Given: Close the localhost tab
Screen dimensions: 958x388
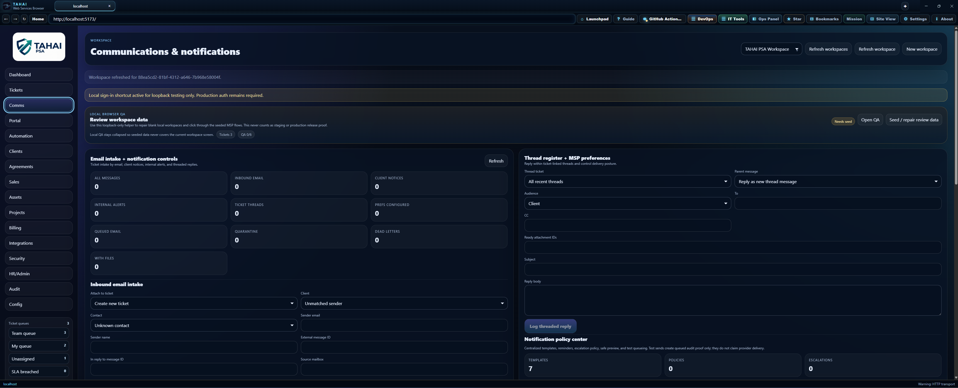Looking at the screenshot, I should pos(109,6).
